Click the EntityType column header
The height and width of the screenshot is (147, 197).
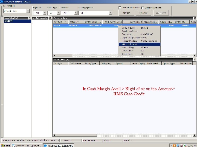(92, 63)
